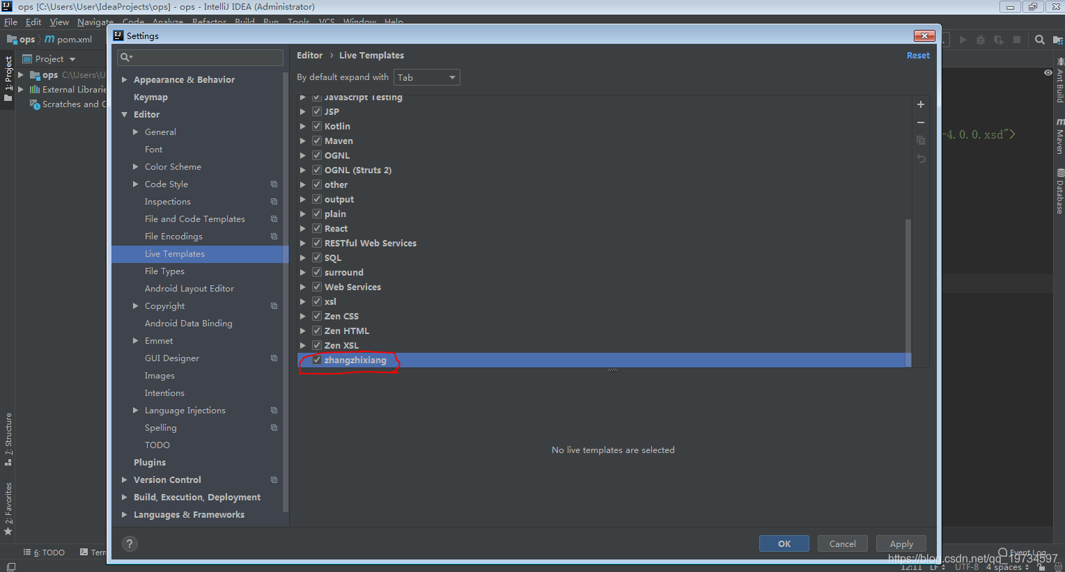
Task: Select Plugins in settings tree
Action: pyautogui.click(x=150, y=463)
